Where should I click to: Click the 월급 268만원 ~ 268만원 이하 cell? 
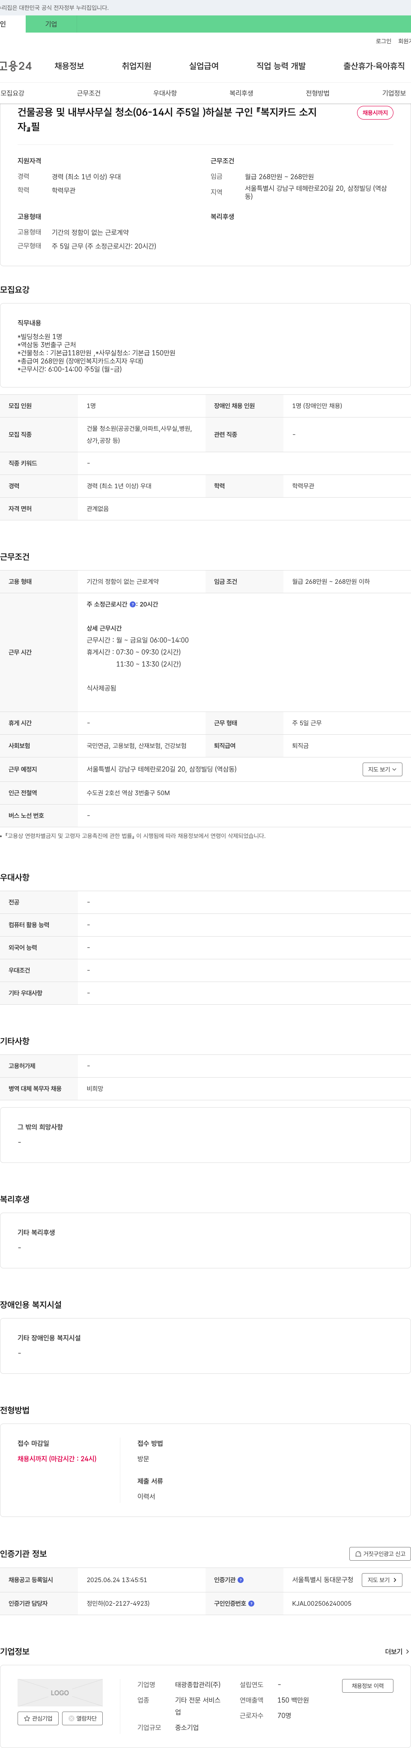pyautogui.click(x=331, y=582)
